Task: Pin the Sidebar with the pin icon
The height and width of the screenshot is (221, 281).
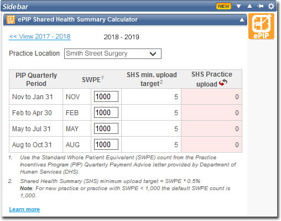Action: click(x=261, y=6)
